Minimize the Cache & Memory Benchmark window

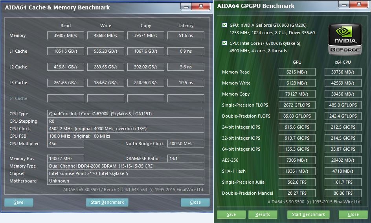[x=186, y=6]
